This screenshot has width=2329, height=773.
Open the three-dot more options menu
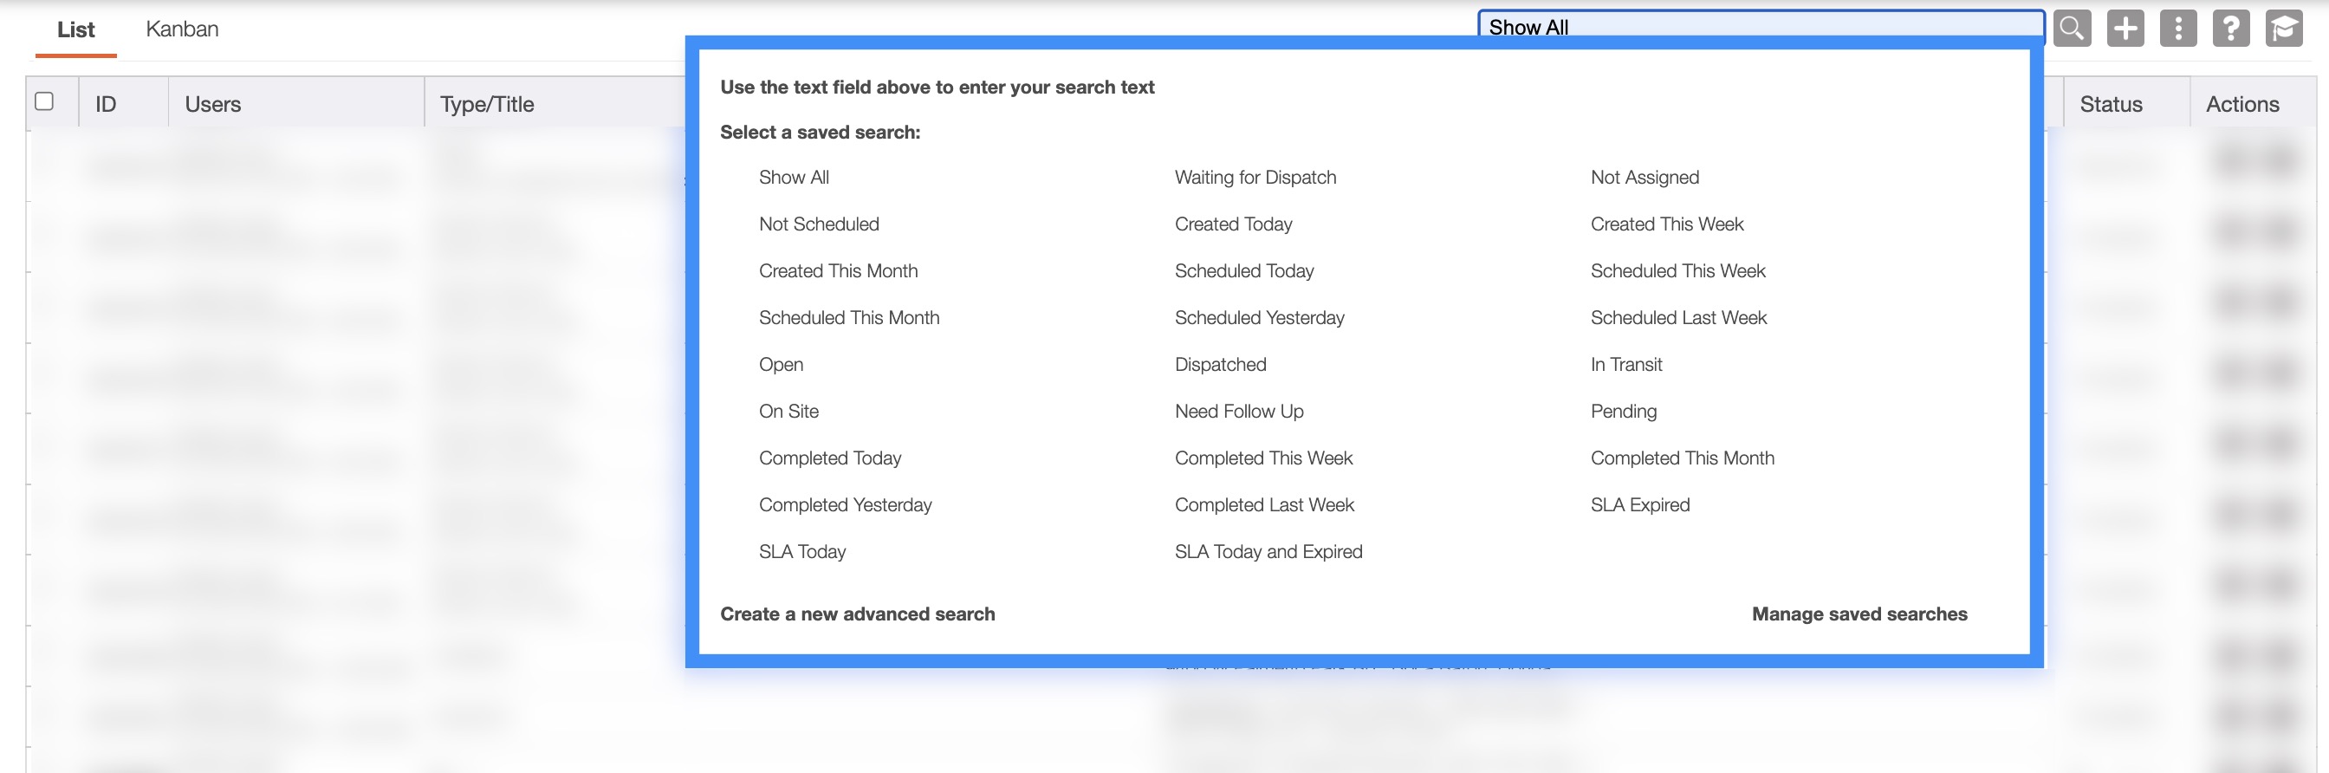(2178, 28)
